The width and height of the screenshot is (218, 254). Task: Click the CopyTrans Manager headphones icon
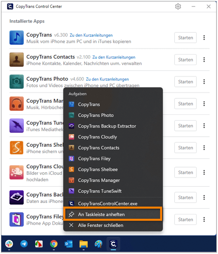(16, 104)
